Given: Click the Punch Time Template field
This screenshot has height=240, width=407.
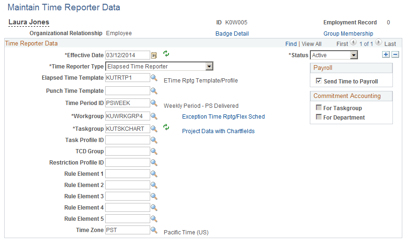Looking at the screenshot, I should (127, 91).
